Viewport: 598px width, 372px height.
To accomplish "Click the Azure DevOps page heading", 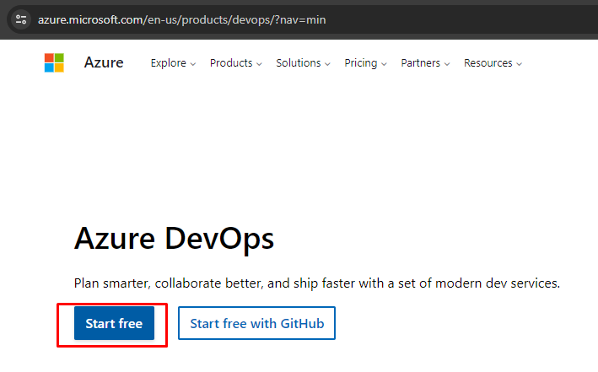I will [x=175, y=239].
